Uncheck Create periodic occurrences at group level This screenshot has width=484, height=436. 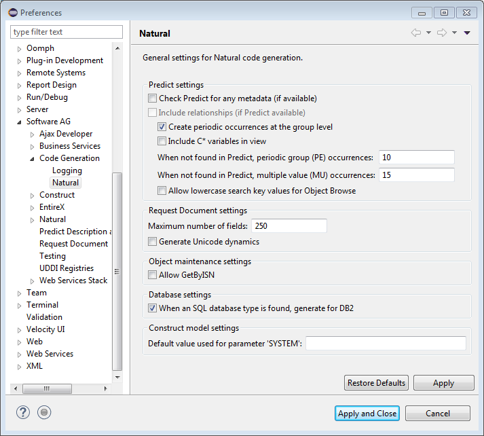coord(162,127)
